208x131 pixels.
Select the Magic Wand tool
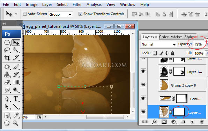(x=16, y=50)
